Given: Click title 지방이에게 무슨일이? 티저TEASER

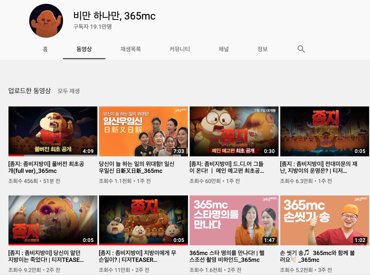Looking at the screenshot, I should [138, 256].
